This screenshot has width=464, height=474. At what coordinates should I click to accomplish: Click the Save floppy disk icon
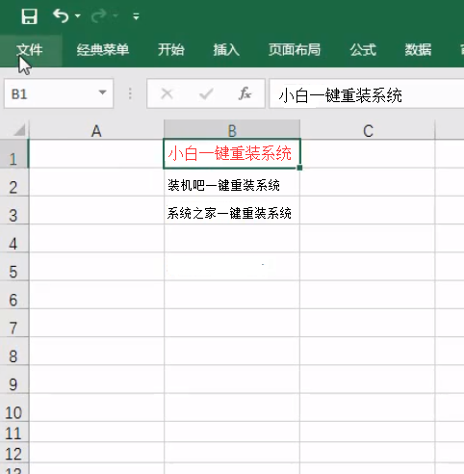tap(29, 16)
